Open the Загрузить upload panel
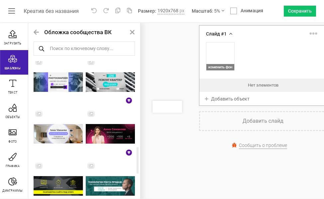Image resolution: width=324 pixels, height=199 pixels. tap(13, 37)
